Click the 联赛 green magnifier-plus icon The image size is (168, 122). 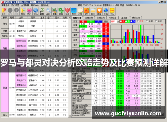42,11
